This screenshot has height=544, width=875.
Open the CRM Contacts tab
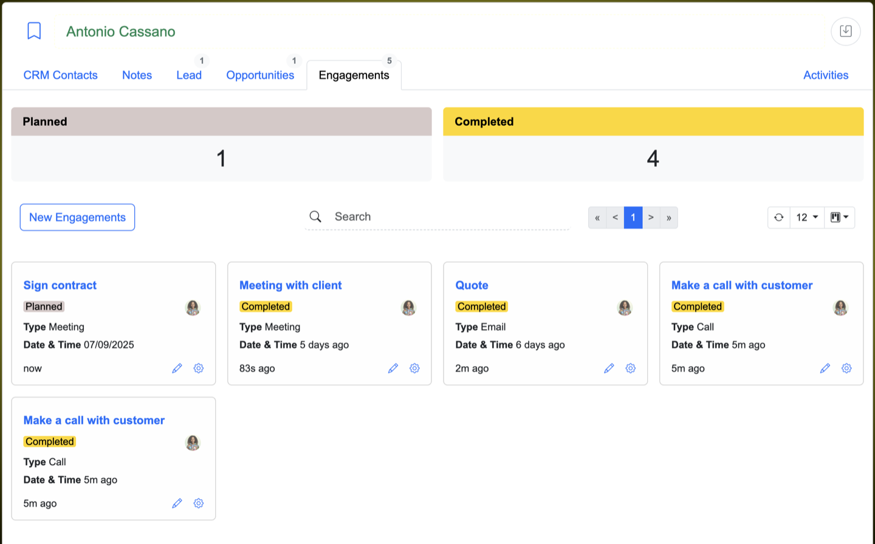click(x=60, y=75)
